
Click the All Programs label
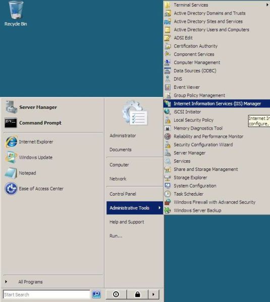pos(30,282)
